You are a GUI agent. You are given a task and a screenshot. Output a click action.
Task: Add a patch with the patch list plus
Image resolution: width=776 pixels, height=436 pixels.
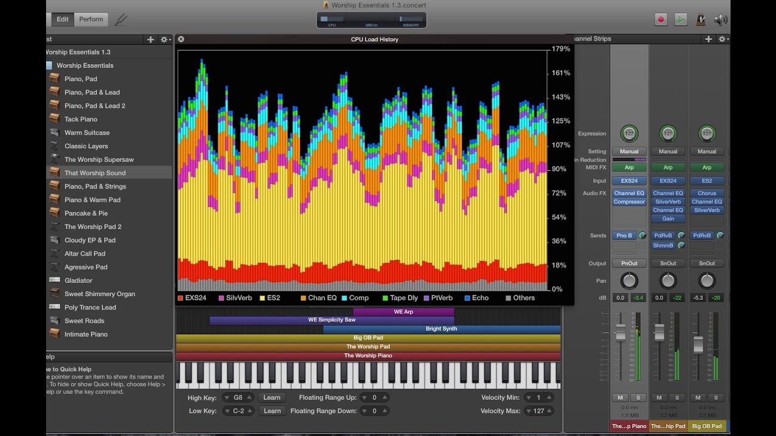(x=150, y=39)
